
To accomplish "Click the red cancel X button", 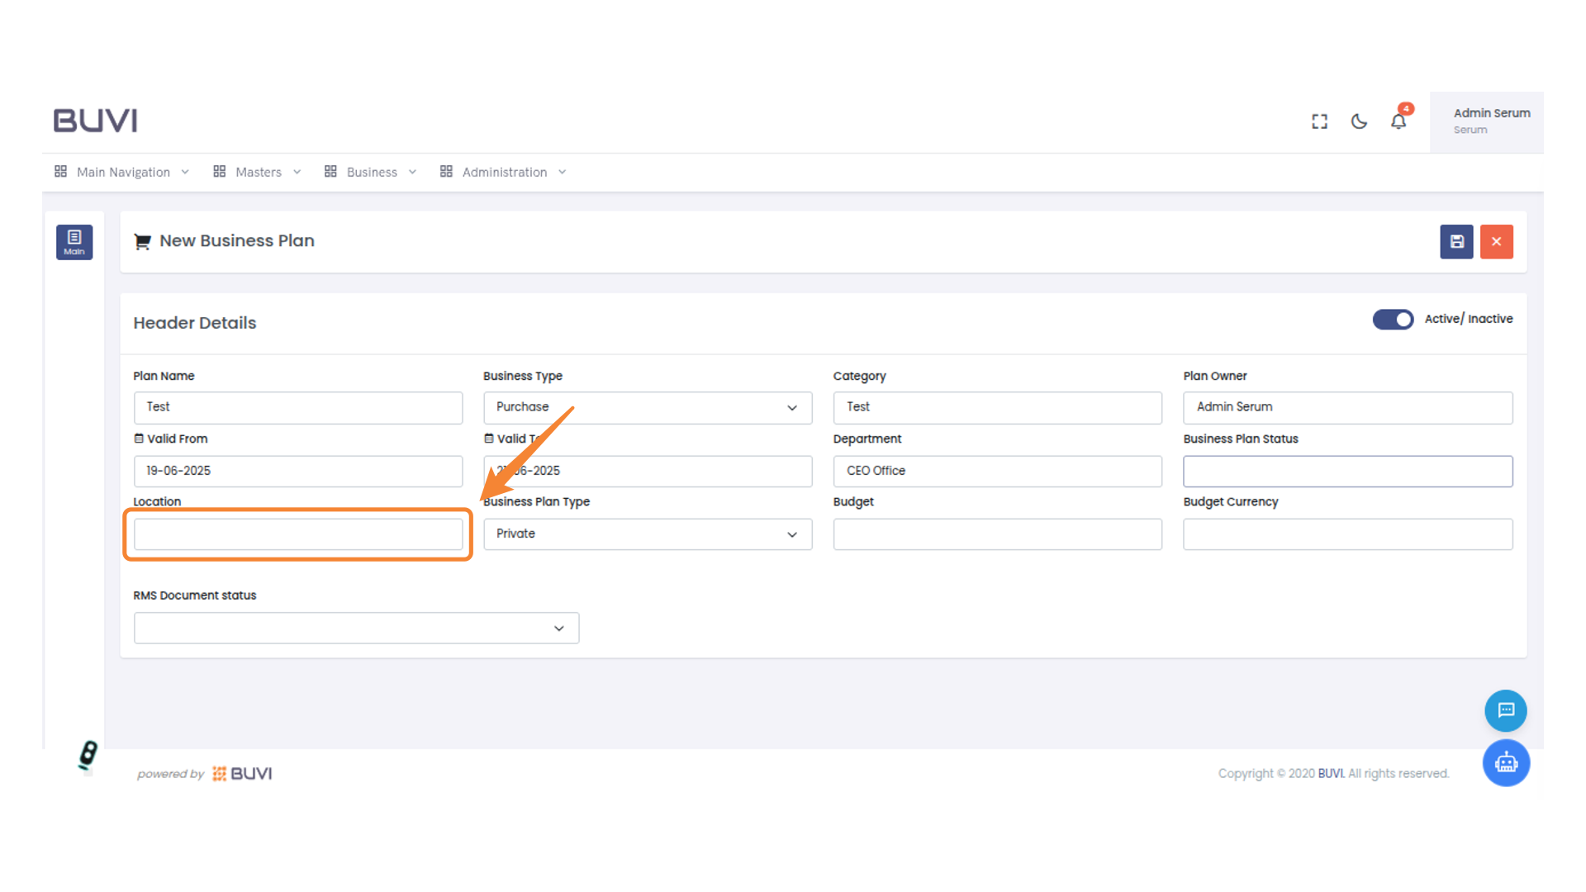I will click(1496, 242).
